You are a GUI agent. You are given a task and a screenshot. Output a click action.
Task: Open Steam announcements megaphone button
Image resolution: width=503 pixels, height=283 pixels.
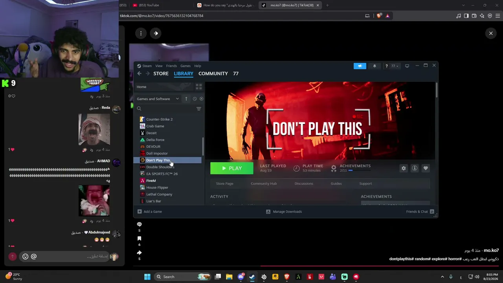pos(360,66)
